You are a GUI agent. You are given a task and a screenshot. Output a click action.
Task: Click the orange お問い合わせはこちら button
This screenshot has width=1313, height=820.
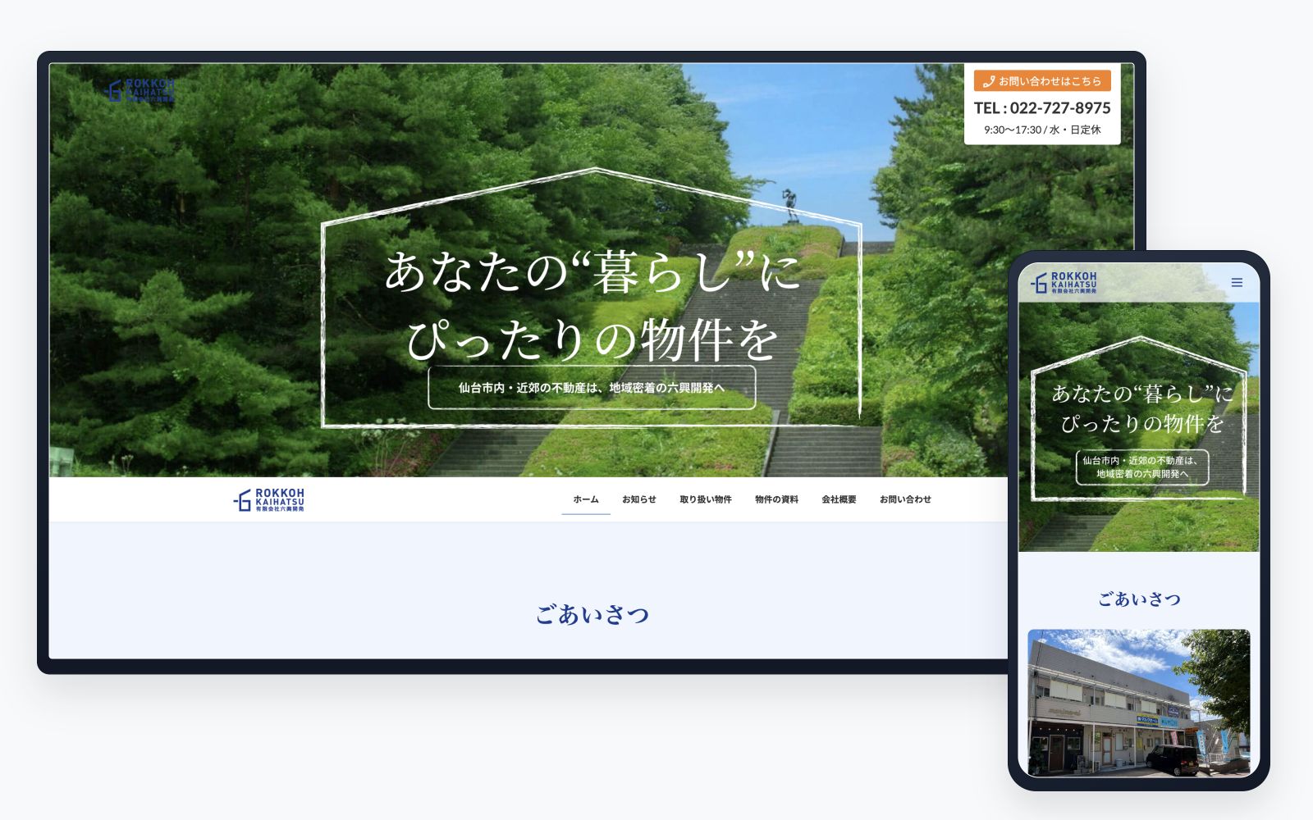(x=1042, y=81)
